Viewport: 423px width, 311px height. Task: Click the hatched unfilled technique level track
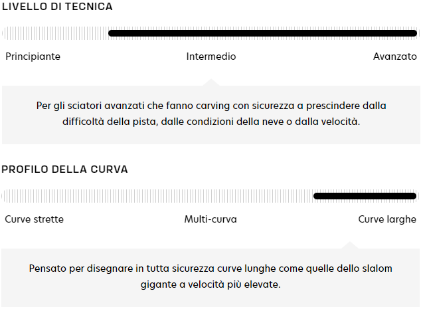tap(54, 33)
